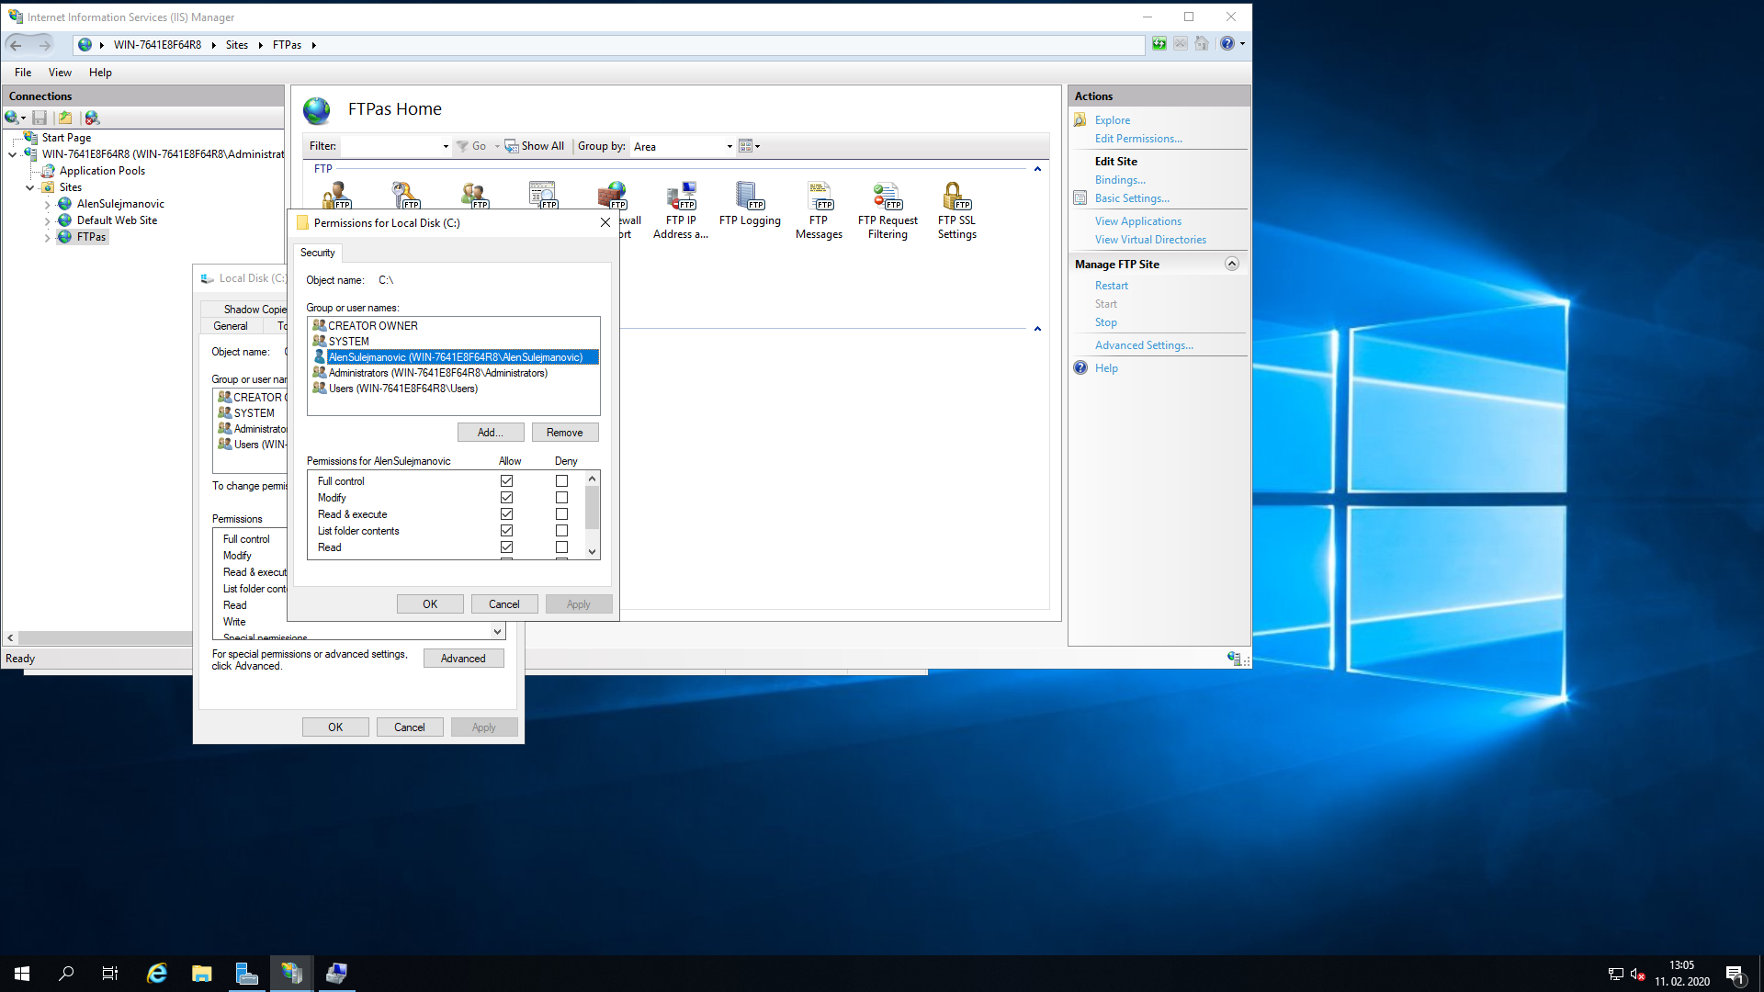Screen dimensions: 1764x992
Task: Click the Edit Permissions... link in Actions
Action: coord(1138,139)
